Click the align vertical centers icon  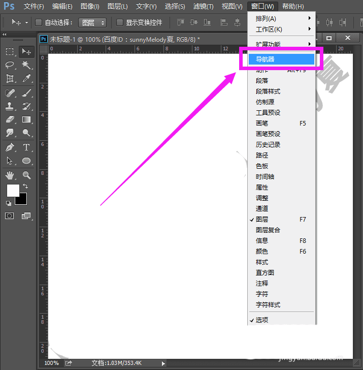click(194, 22)
